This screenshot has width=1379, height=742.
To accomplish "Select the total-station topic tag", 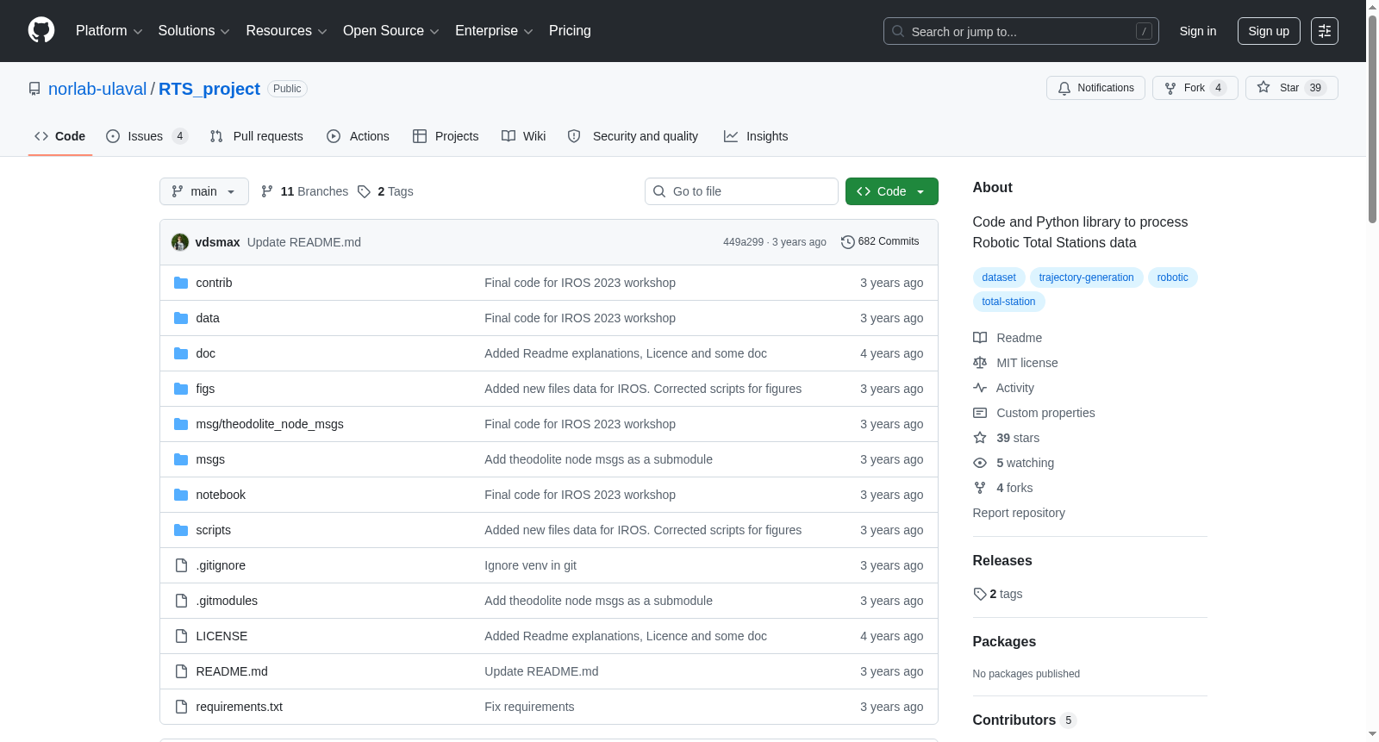I will pos(1008,302).
